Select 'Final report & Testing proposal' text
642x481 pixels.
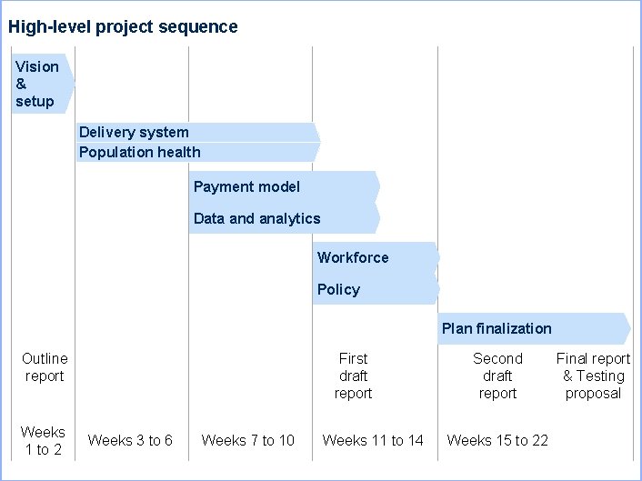[x=593, y=376]
